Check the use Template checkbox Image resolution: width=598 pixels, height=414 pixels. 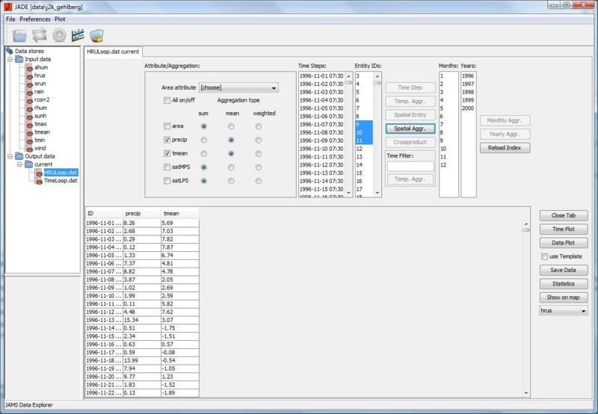(543, 256)
